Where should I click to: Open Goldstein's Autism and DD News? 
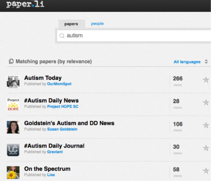tap(69, 123)
